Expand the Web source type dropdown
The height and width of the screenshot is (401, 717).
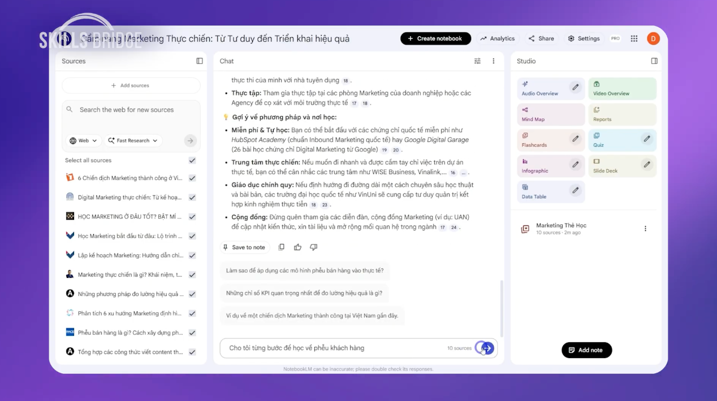84,141
